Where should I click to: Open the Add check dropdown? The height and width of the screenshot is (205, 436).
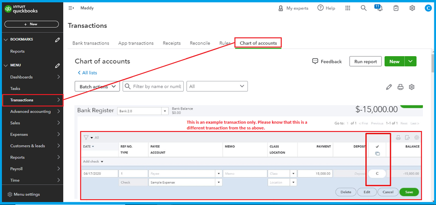92,161
